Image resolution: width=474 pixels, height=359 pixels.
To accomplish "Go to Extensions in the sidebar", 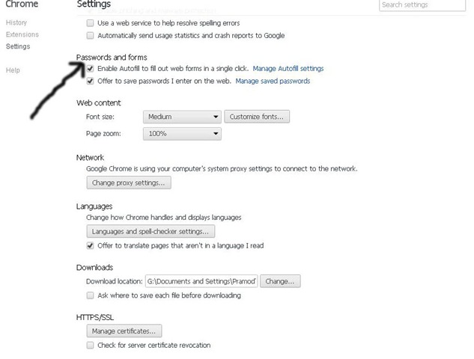I will tap(22, 34).
